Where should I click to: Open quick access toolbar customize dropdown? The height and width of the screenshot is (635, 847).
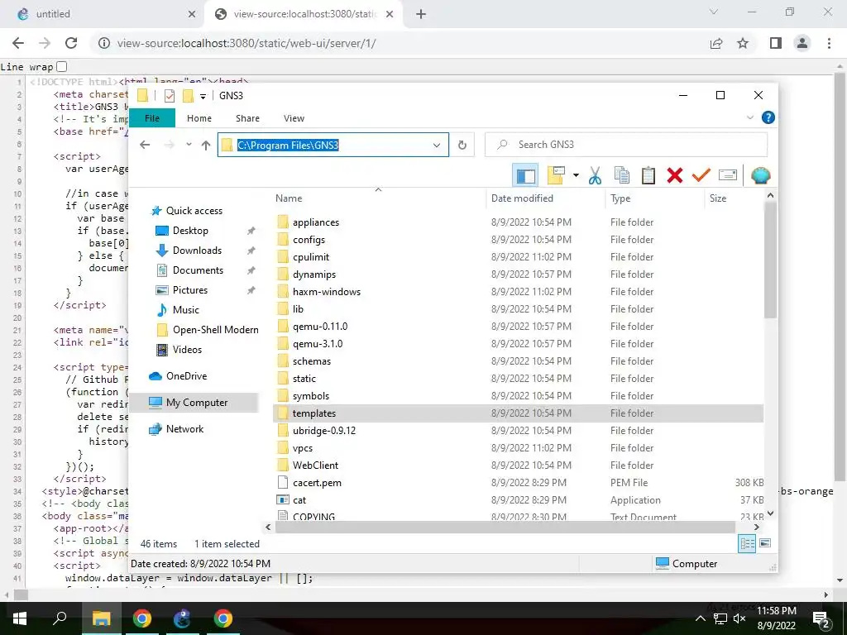203,96
